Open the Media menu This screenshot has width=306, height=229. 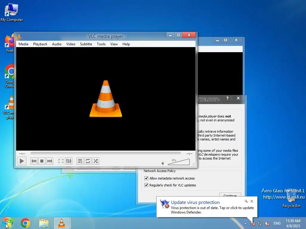click(23, 44)
